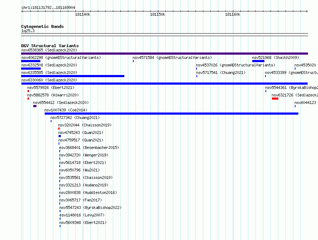Select the long purple nsv6538365 variant bar
The image size is (318, 240).
pyautogui.click(x=164, y=54)
